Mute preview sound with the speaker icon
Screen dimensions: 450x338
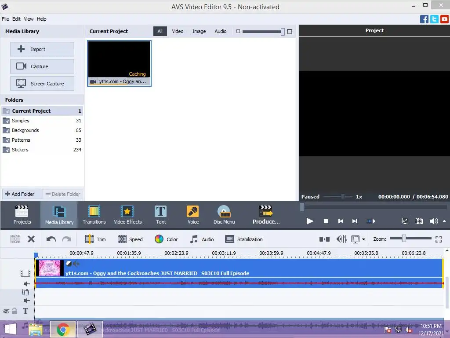coord(434,221)
